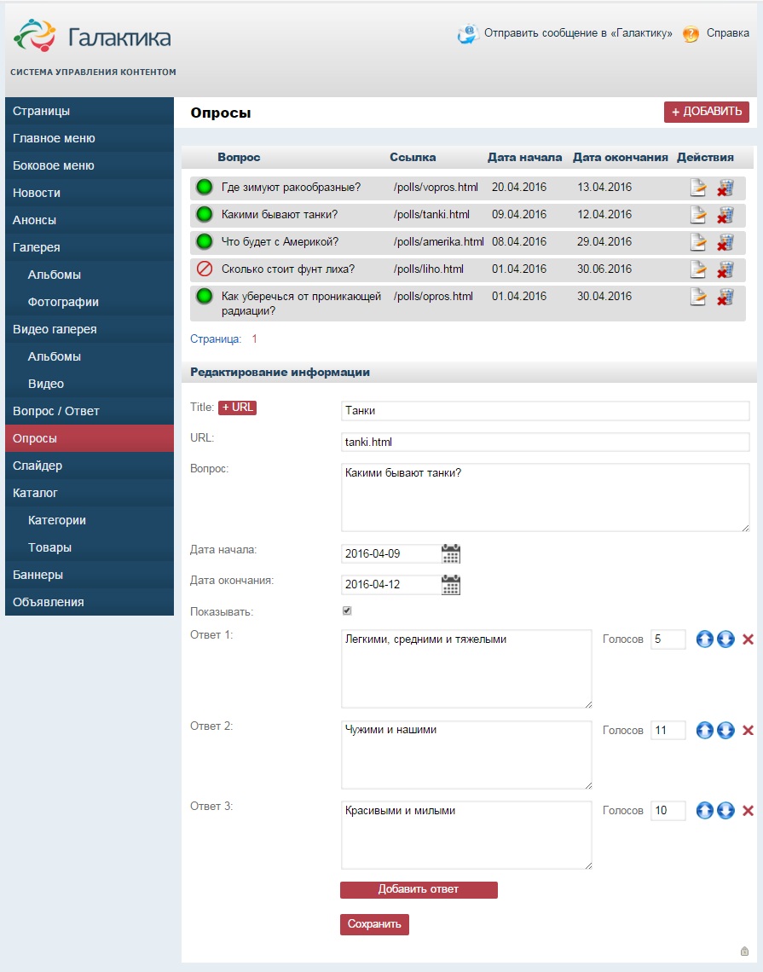
Task: Remove 'Ответ 1' with the red cross
Action: click(749, 639)
